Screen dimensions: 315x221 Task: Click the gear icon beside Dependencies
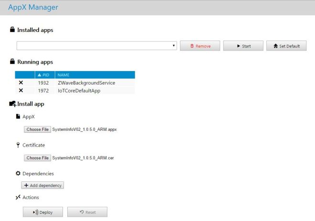[x=18, y=174]
